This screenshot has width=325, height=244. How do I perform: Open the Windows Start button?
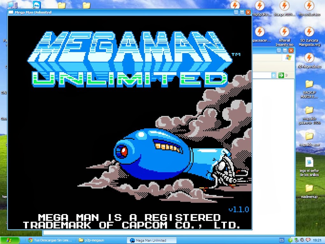click(10, 240)
